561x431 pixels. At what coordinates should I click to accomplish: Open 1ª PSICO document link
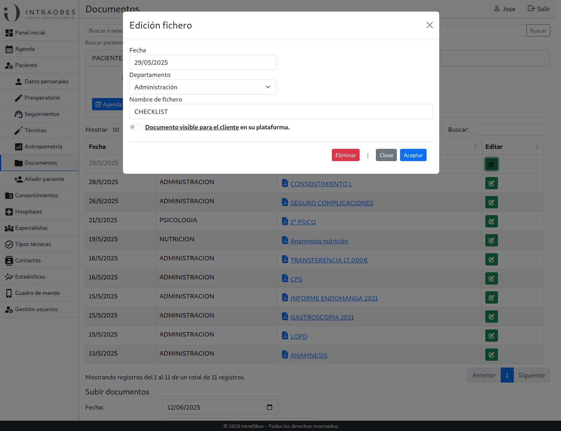tap(303, 222)
